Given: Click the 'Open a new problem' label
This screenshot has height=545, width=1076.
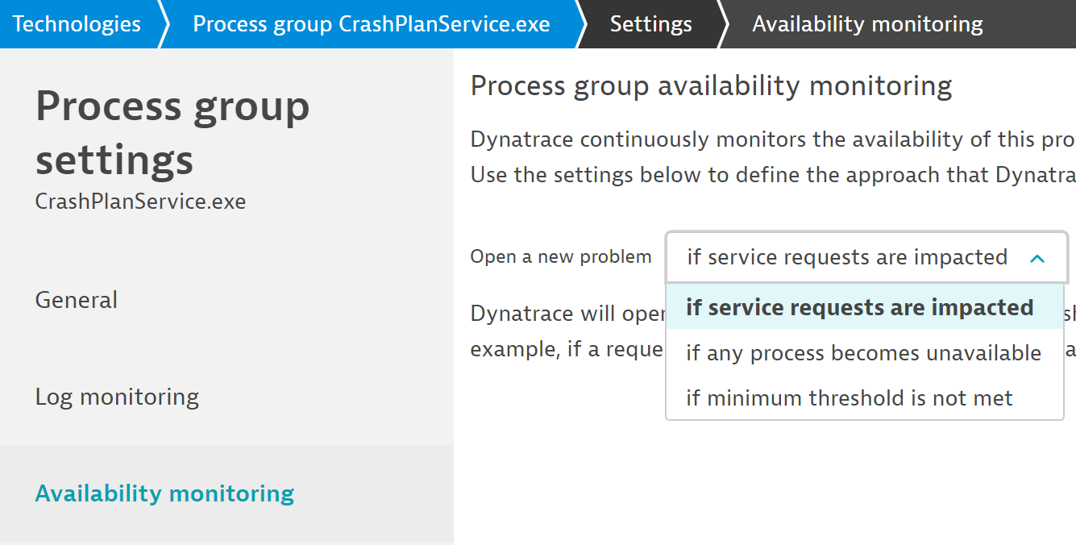Looking at the screenshot, I should 561,257.
